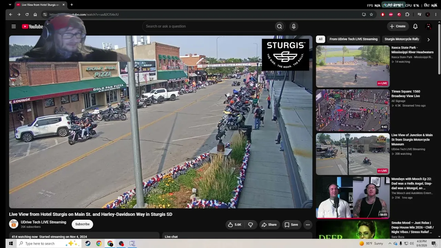Image resolution: width=441 pixels, height=248 pixels.
Task: Launch Steam from the taskbar
Action: (x=88, y=244)
